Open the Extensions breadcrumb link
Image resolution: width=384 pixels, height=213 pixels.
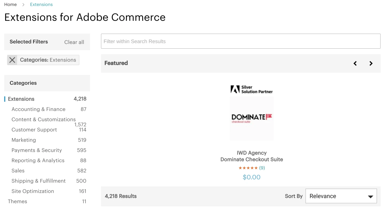click(41, 5)
